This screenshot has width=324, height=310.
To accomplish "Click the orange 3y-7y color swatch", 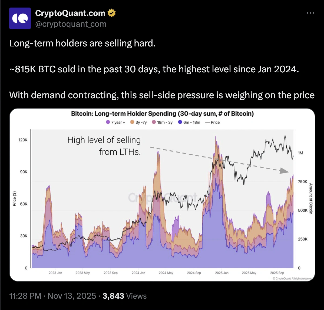I will click(x=132, y=122).
